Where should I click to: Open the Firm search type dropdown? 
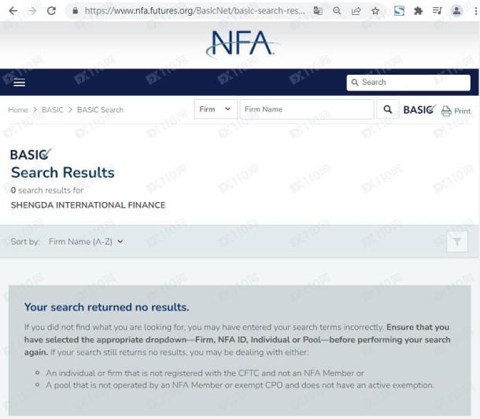pyautogui.click(x=216, y=109)
